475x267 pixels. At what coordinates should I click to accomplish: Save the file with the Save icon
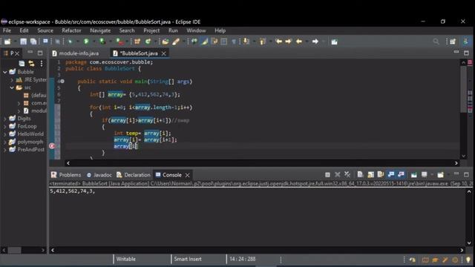tap(23, 42)
